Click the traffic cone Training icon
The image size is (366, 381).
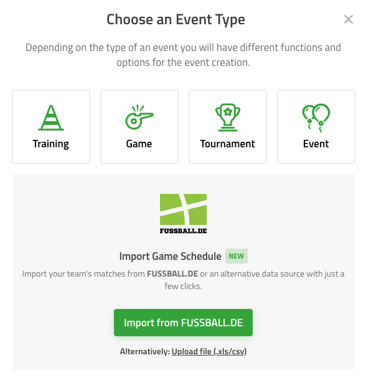(51, 118)
